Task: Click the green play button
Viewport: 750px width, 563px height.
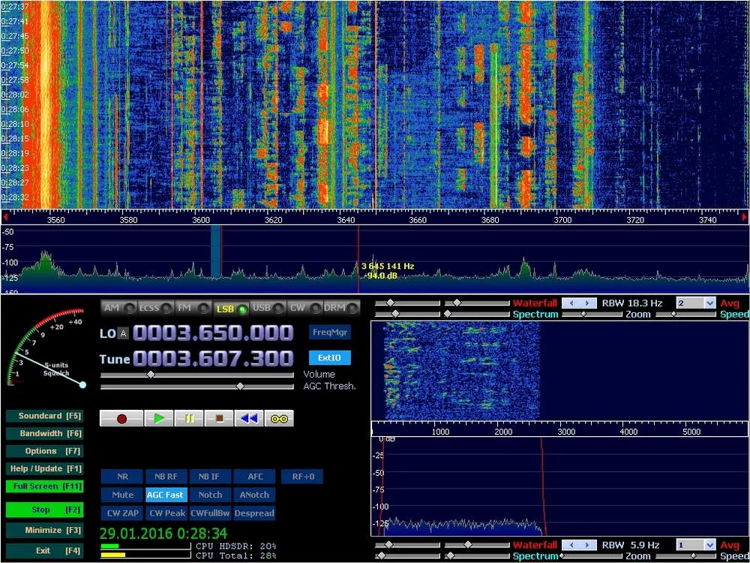Action: pyautogui.click(x=159, y=418)
